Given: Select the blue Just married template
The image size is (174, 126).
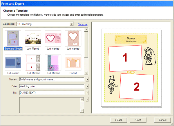Looking at the screenshot, I should tap(13, 63).
